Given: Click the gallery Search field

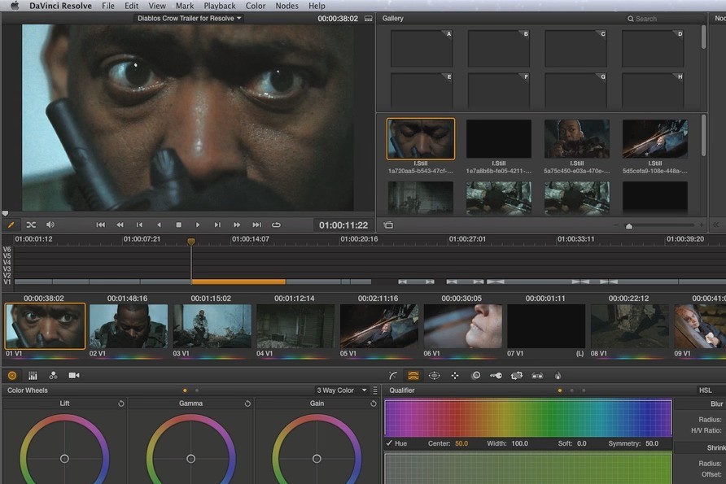Looking at the screenshot, I should click(x=664, y=19).
